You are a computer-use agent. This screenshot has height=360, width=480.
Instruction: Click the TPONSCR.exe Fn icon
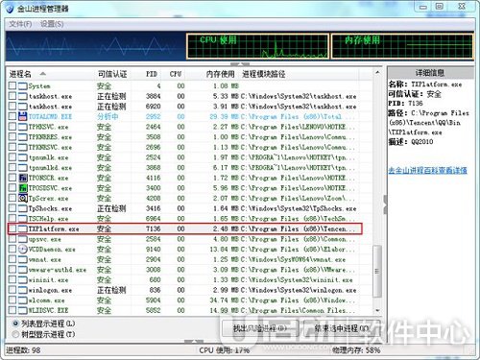pyautogui.click(x=23, y=178)
